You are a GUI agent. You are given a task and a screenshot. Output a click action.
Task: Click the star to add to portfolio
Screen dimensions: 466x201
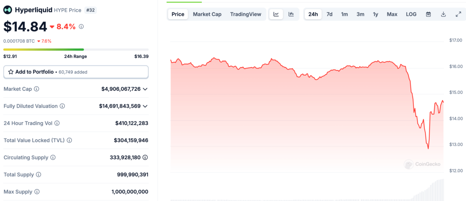click(x=11, y=72)
